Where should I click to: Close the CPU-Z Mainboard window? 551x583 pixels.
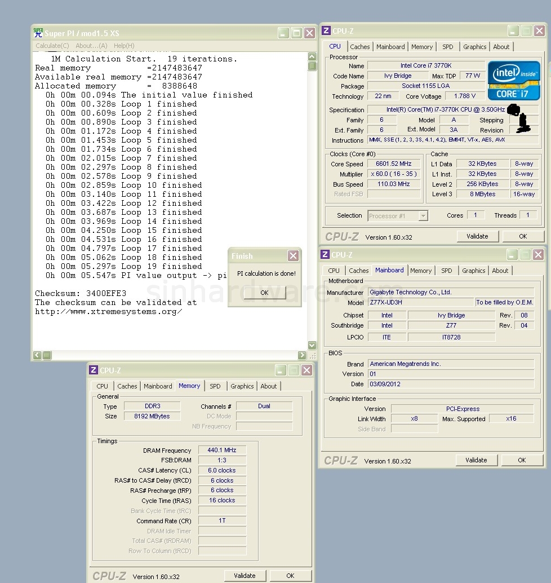coord(538,255)
